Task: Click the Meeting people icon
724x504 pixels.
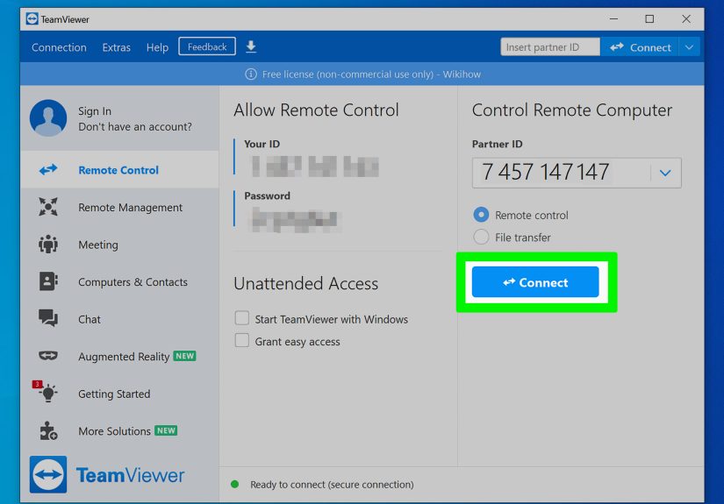Action: click(x=48, y=244)
